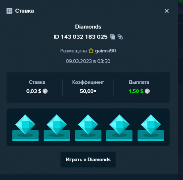183x180 pixels.
Task: Select the first diamond on the left
Action: click(x=25, y=128)
